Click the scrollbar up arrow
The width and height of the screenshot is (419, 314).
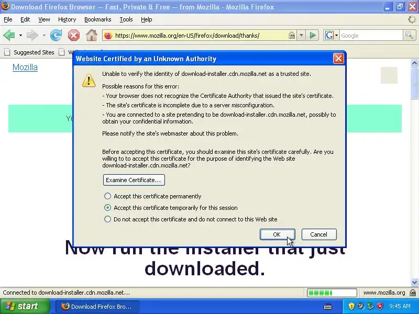(x=414, y=63)
